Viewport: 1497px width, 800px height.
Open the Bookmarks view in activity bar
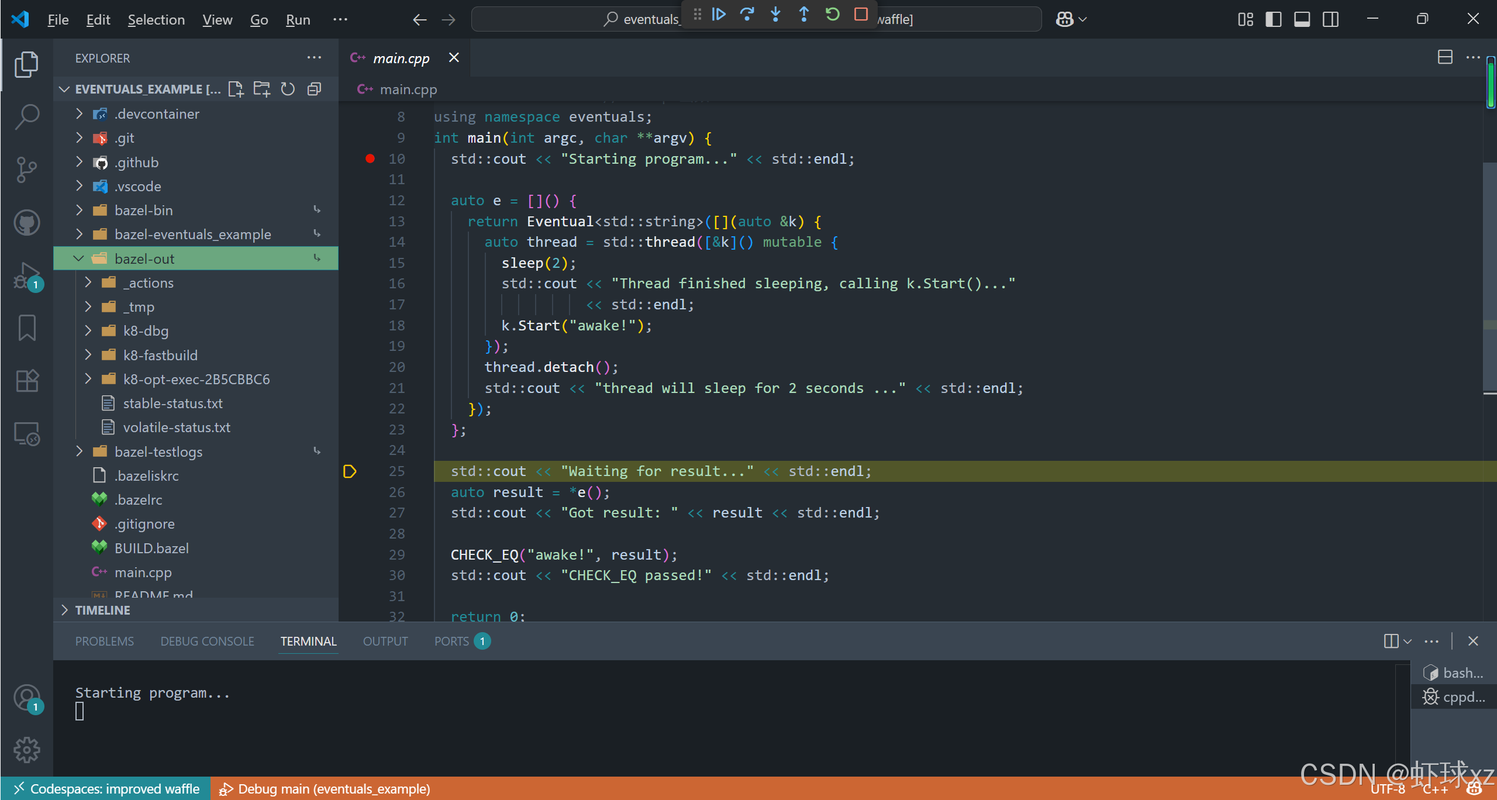coord(26,327)
